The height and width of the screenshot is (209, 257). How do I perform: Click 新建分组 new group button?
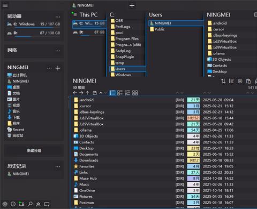(34, 150)
